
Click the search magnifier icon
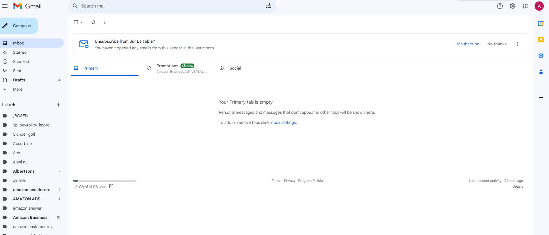[75, 6]
